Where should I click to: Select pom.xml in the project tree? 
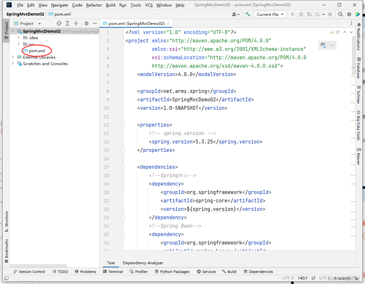[x=37, y=51]
